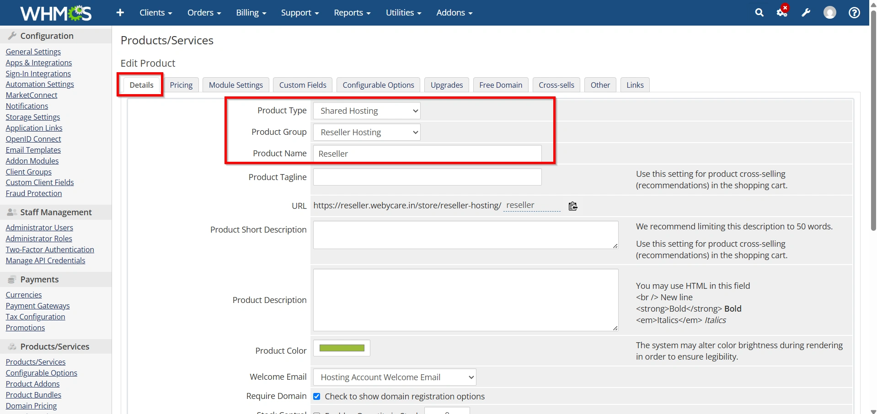
Task: Switch to the Configurable Options tab
Action: click(378, 85)
